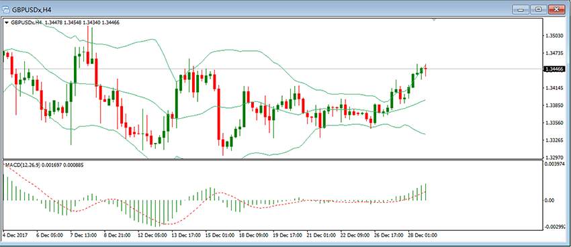
Task: Click the 1.34735 price axis label
Action: (x=554, y=53)
